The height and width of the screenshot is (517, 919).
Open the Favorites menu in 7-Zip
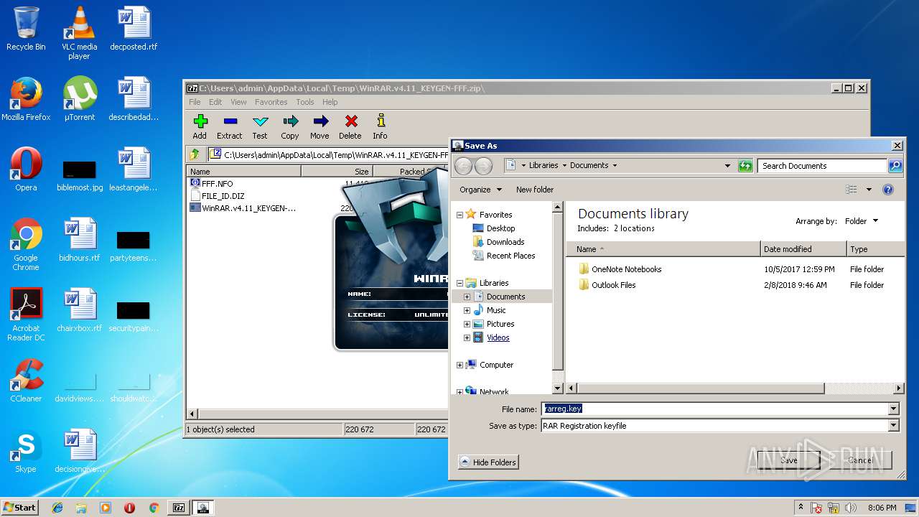271,102
